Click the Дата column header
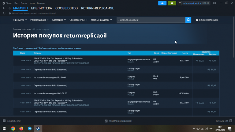 click(x=22, y=53)
